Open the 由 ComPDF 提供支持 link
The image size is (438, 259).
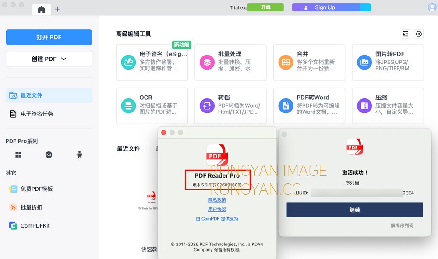pyautogui.click(x=217, y=219)
